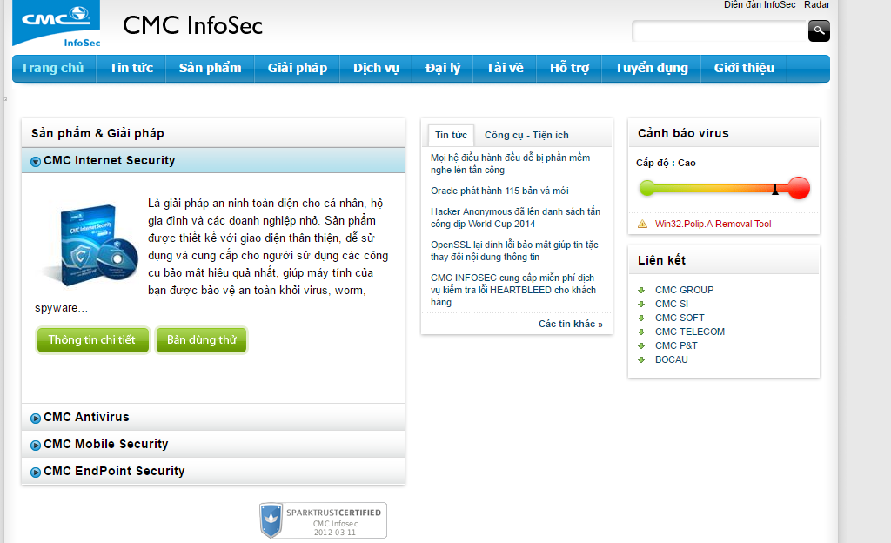Collapse the CMC Internet Security section arrow
The width and height of the screenshot is (891, 543).
(x=35, y=161)
